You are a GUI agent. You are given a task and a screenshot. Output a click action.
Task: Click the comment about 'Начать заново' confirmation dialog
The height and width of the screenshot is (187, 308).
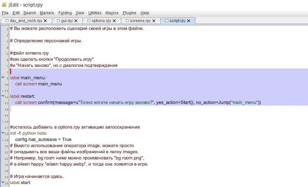[64, 66]
